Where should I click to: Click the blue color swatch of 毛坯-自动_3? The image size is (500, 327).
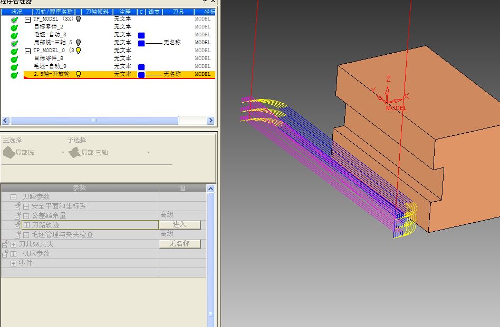tap(141, 35)
